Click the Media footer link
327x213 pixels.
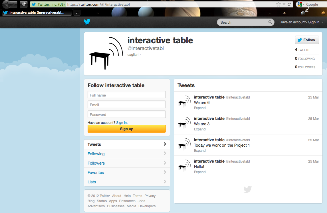click(x=131, y=206)
